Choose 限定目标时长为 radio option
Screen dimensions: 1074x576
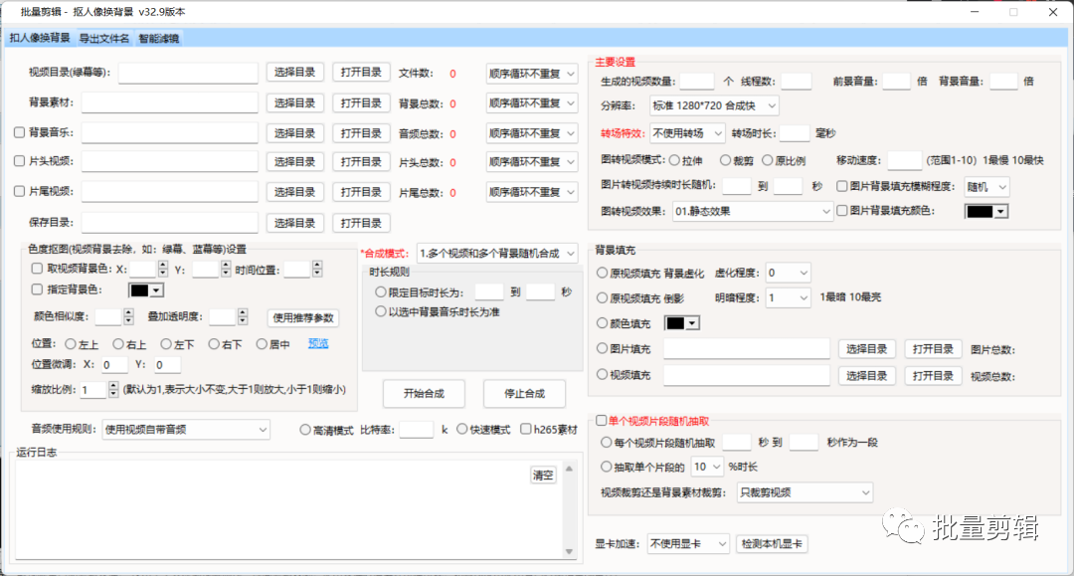tap(381, 292)
